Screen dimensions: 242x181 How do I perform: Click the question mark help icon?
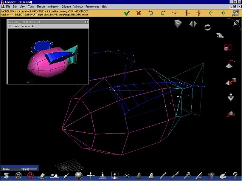click(235, 175)
